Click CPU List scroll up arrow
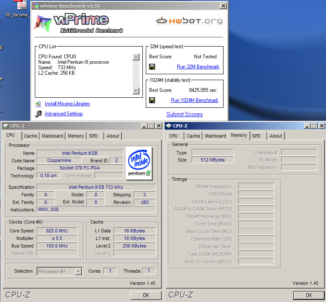Viewport: 326px width, 302px height. 136,57
